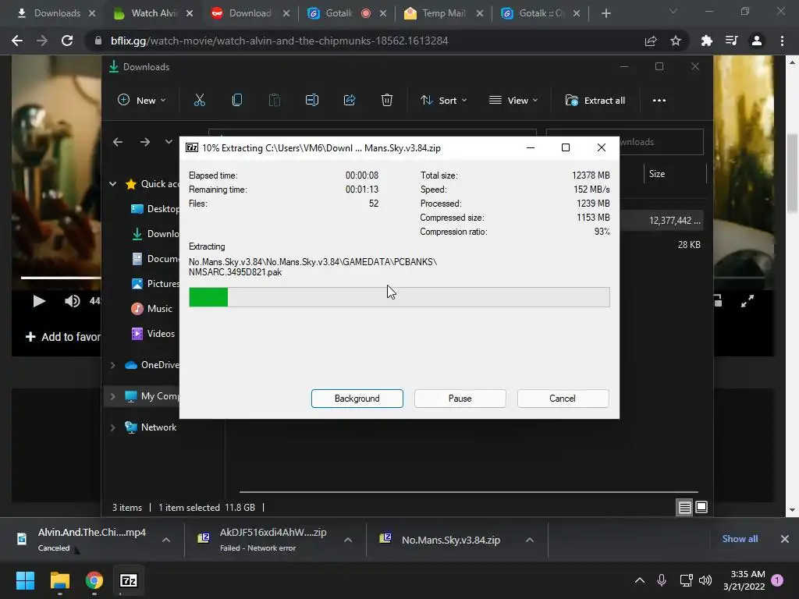Click the Explorer horizontal scrollbar
Viewport: 799px width, 599px height.
coord(469,492)
